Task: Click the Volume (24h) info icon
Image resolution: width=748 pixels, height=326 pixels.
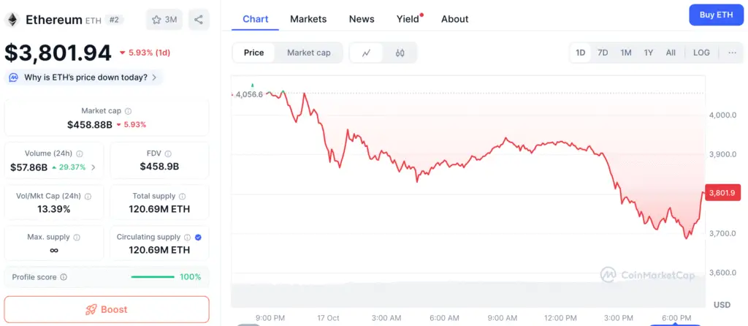Action: 80,154
